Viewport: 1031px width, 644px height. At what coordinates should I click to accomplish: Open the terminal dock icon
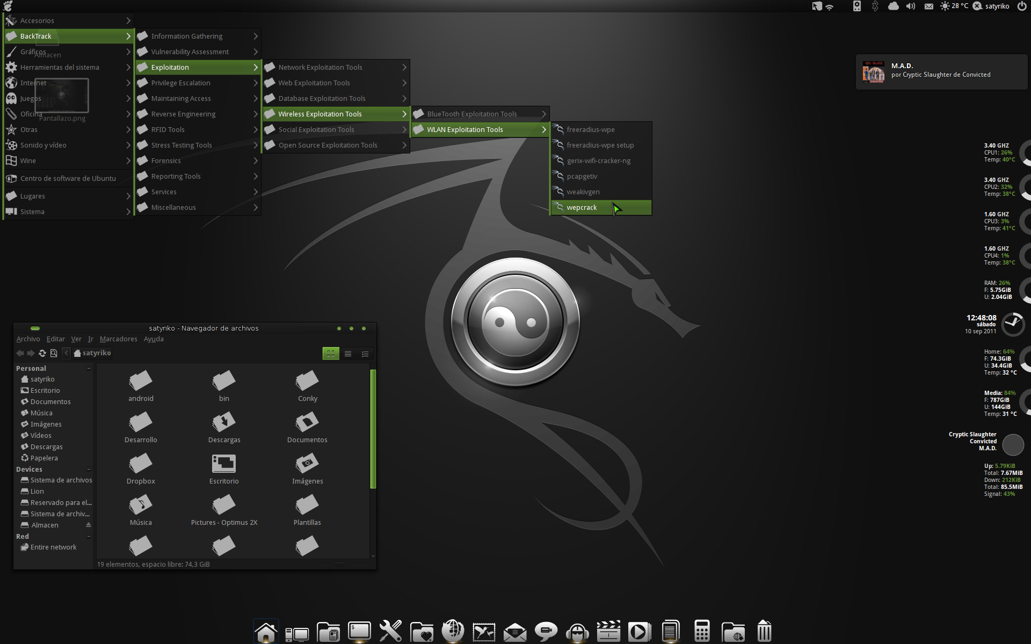(359, 632)
